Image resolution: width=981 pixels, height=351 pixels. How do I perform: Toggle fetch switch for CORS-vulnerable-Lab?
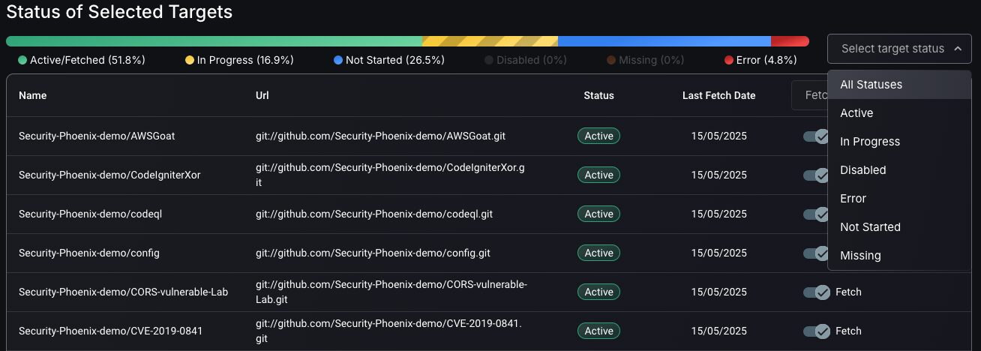pos(816,292)
